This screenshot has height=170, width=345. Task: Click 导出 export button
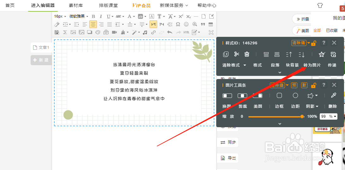pos(228,158)
